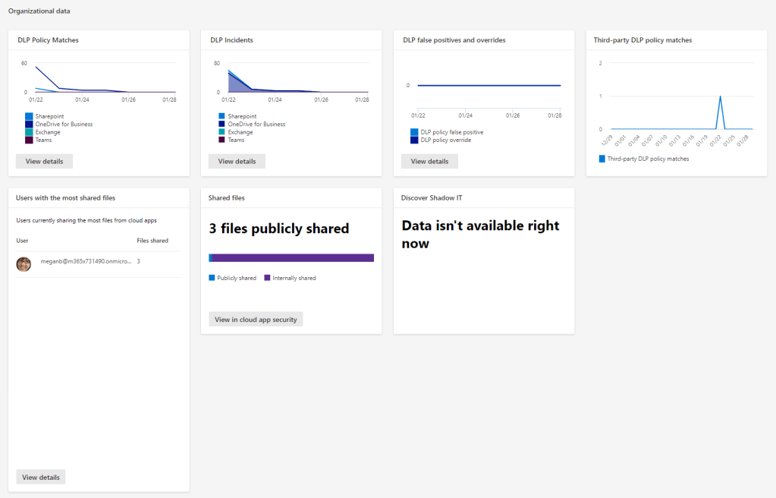Click Exchange legend icon in DLP Policy Matches
This screenshot has width=776, height=498.
[x=29, y=132]
